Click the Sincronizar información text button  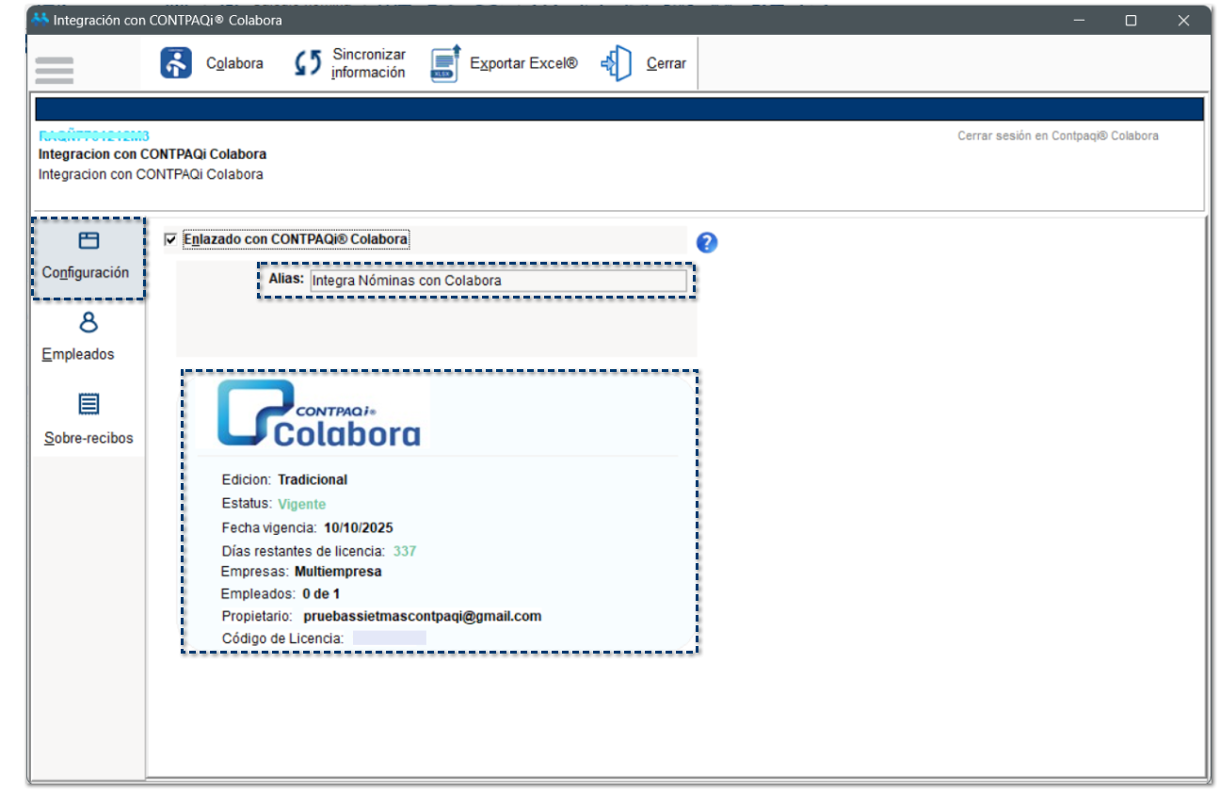click(368, 63)
